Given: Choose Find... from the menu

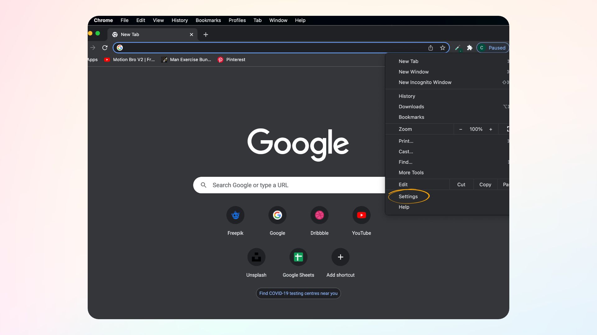Looking at the screenshot, I should click(x=447, y=162).
